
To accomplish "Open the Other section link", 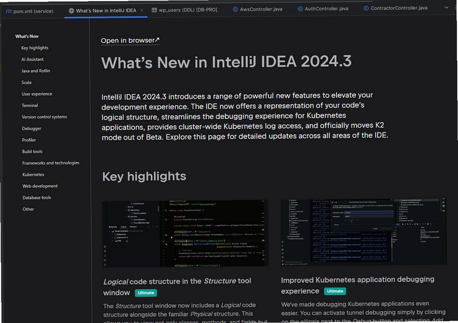I will point(28,209).
